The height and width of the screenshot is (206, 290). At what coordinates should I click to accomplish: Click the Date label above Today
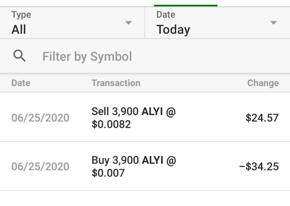166,15
